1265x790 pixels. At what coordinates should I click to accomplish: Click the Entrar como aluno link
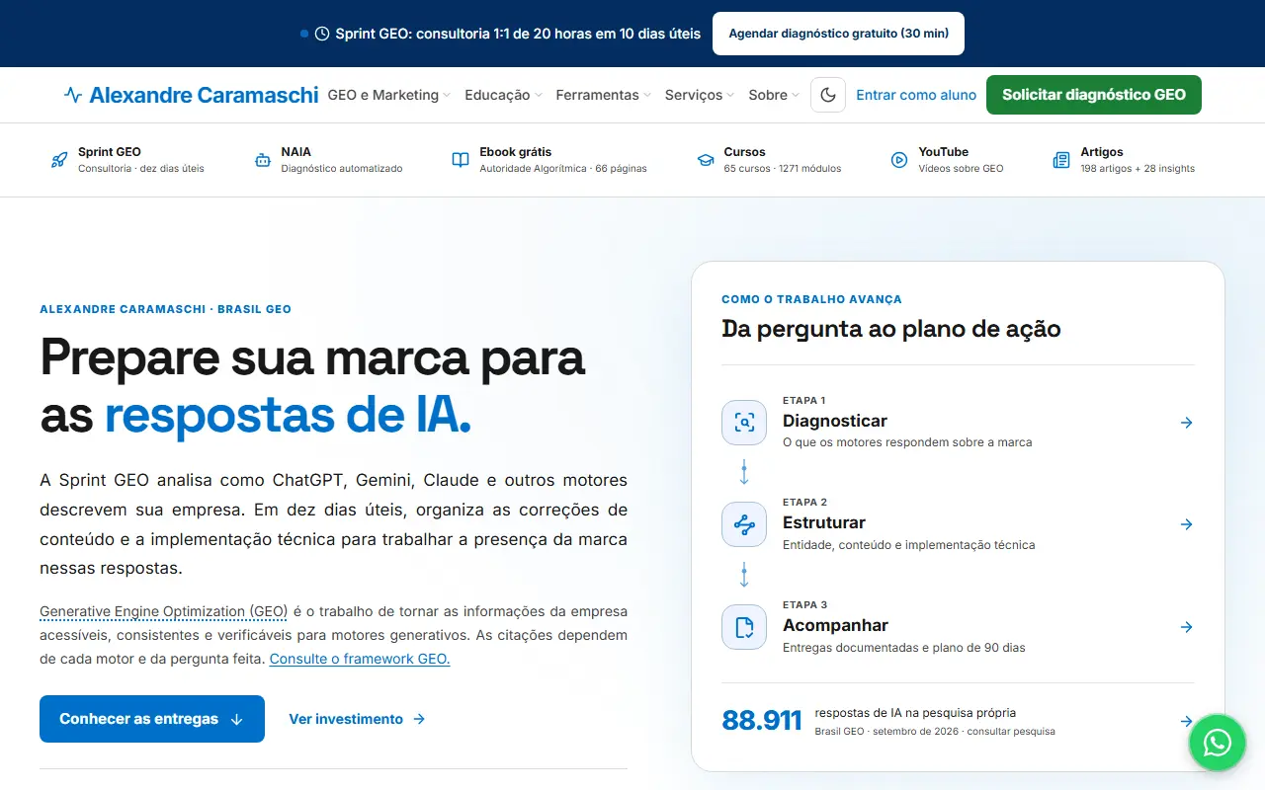(916, 95)
